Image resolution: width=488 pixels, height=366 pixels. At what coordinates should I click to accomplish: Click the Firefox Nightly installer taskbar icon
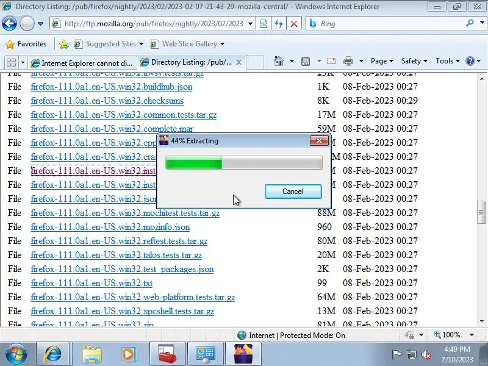point(243,354)
